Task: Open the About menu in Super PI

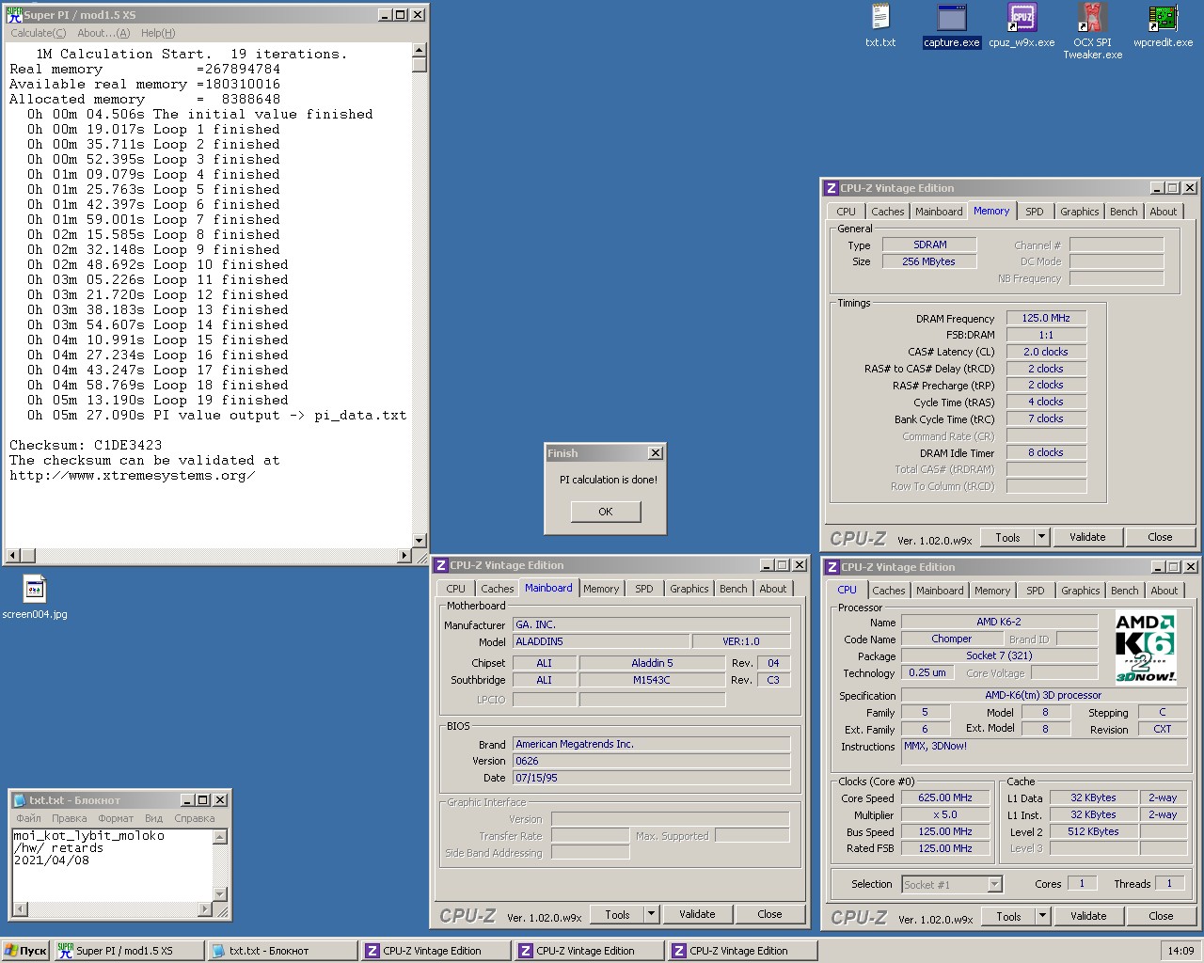Action: point(103,33)
